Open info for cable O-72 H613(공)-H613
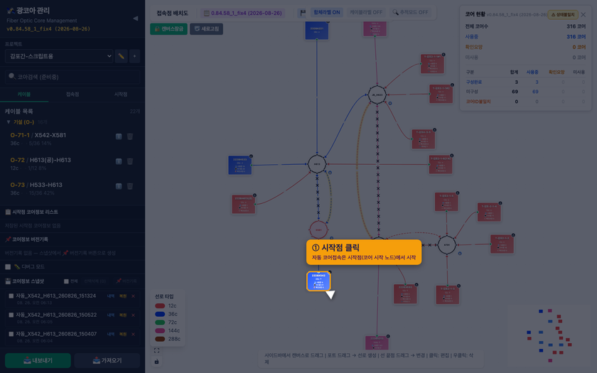The width and height of the screenshot is (597, 373). pos(119,161)
